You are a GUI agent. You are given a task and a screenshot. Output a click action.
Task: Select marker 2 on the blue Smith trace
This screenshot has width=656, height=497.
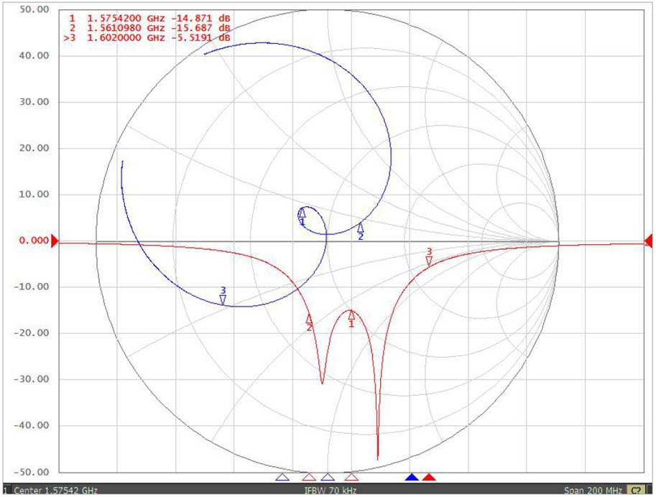pyautogui.click(x=361, y=228)
